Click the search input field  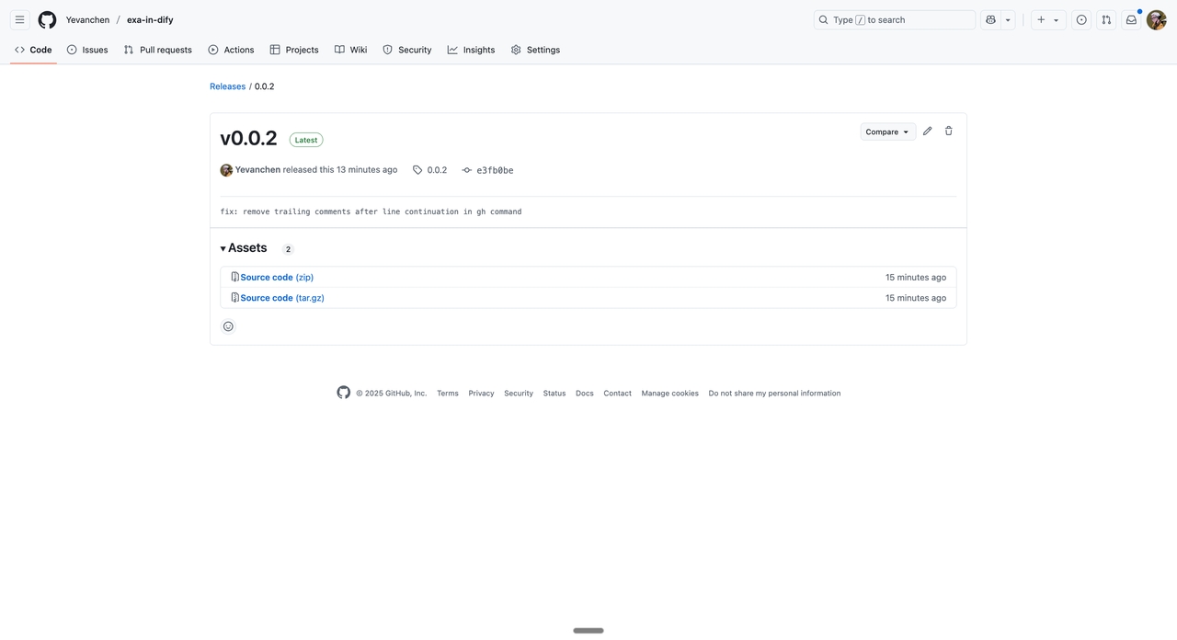tap(894, 19)
